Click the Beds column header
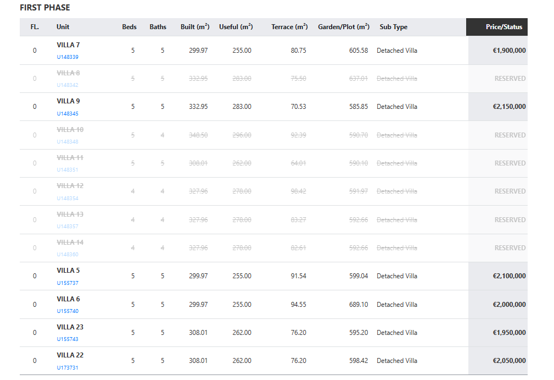 click(x=130, y=27)
